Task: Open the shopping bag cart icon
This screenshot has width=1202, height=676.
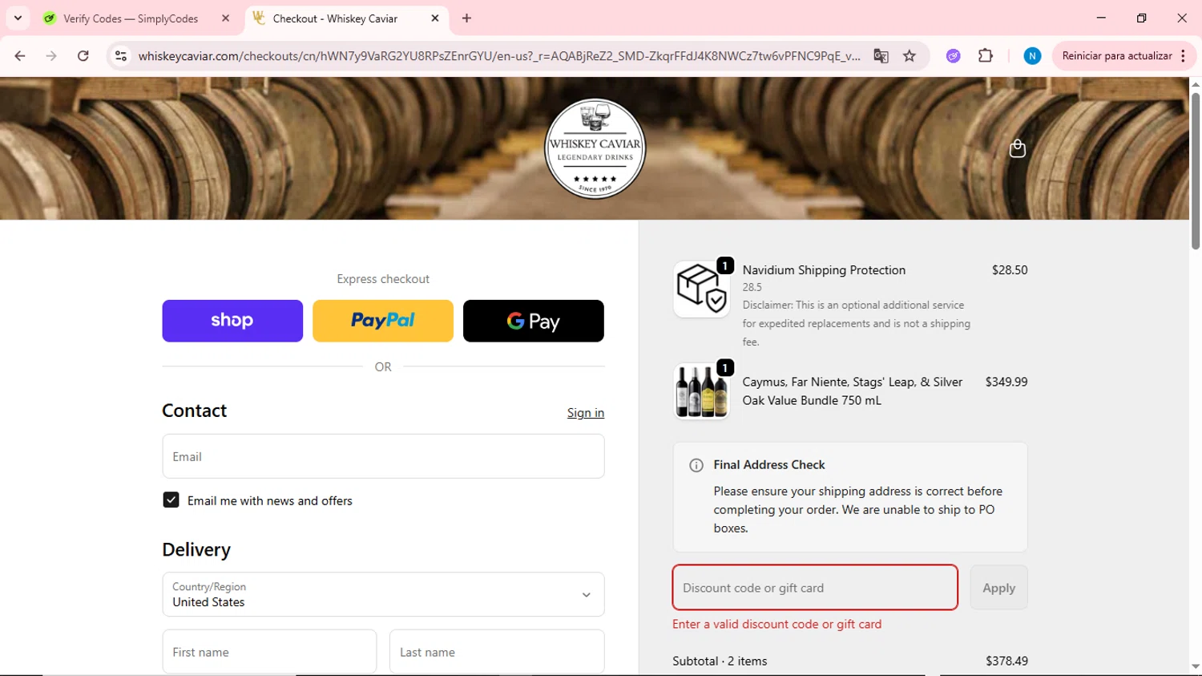Action: tap(1017, 148)
